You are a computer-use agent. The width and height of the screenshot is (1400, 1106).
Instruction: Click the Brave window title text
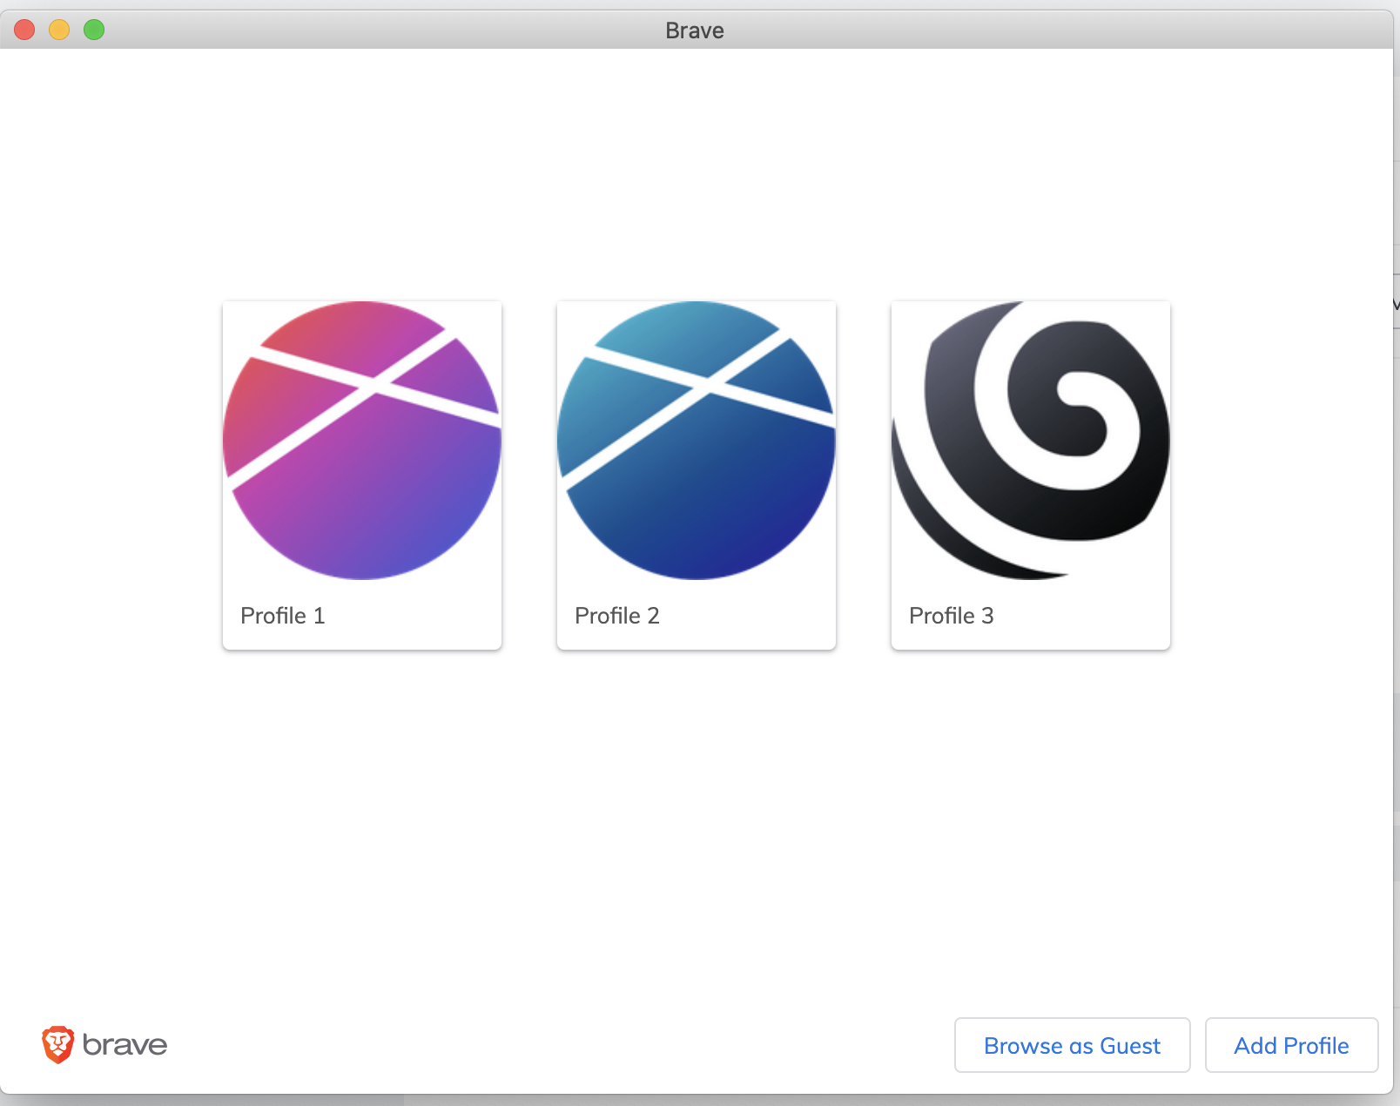click(694, 30)
